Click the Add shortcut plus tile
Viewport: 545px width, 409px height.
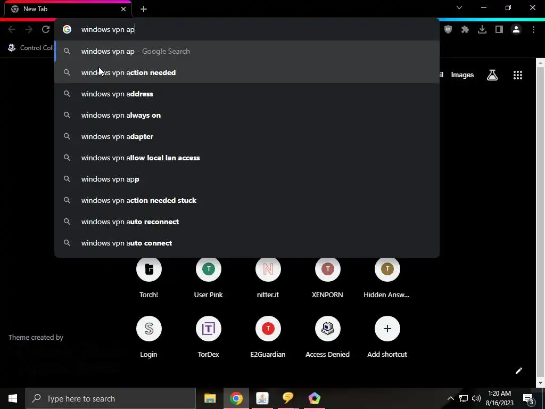(x=387, y=337)
